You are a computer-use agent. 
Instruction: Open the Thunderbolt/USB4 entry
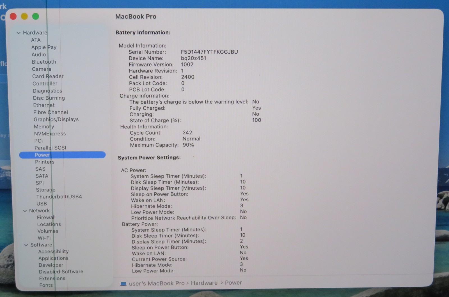(x=59, y=197)
